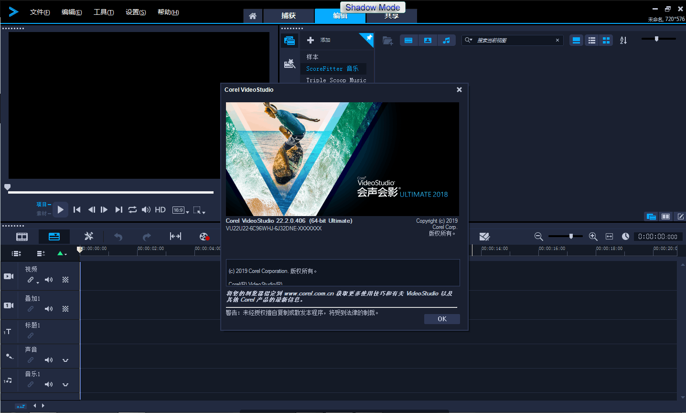Toggle video filter in library

[408, 41]
